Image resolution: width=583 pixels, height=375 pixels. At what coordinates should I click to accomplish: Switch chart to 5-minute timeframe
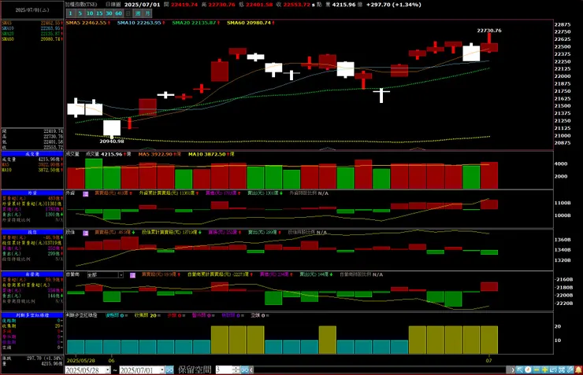(80, 13)
